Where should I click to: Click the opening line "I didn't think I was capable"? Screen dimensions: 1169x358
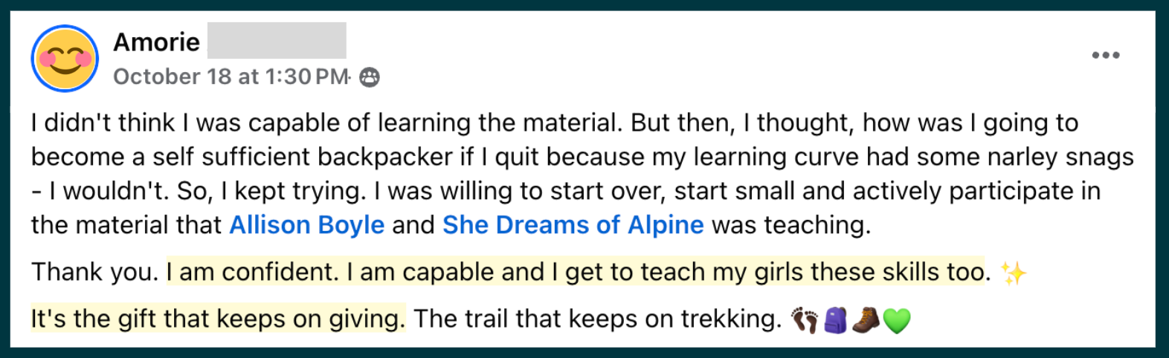186,123
